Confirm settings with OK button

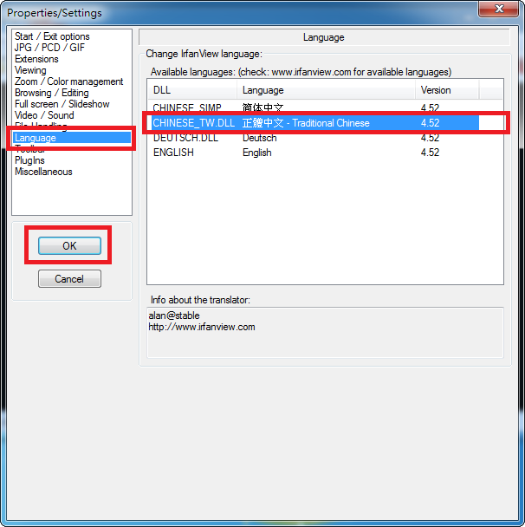(69, 245)
